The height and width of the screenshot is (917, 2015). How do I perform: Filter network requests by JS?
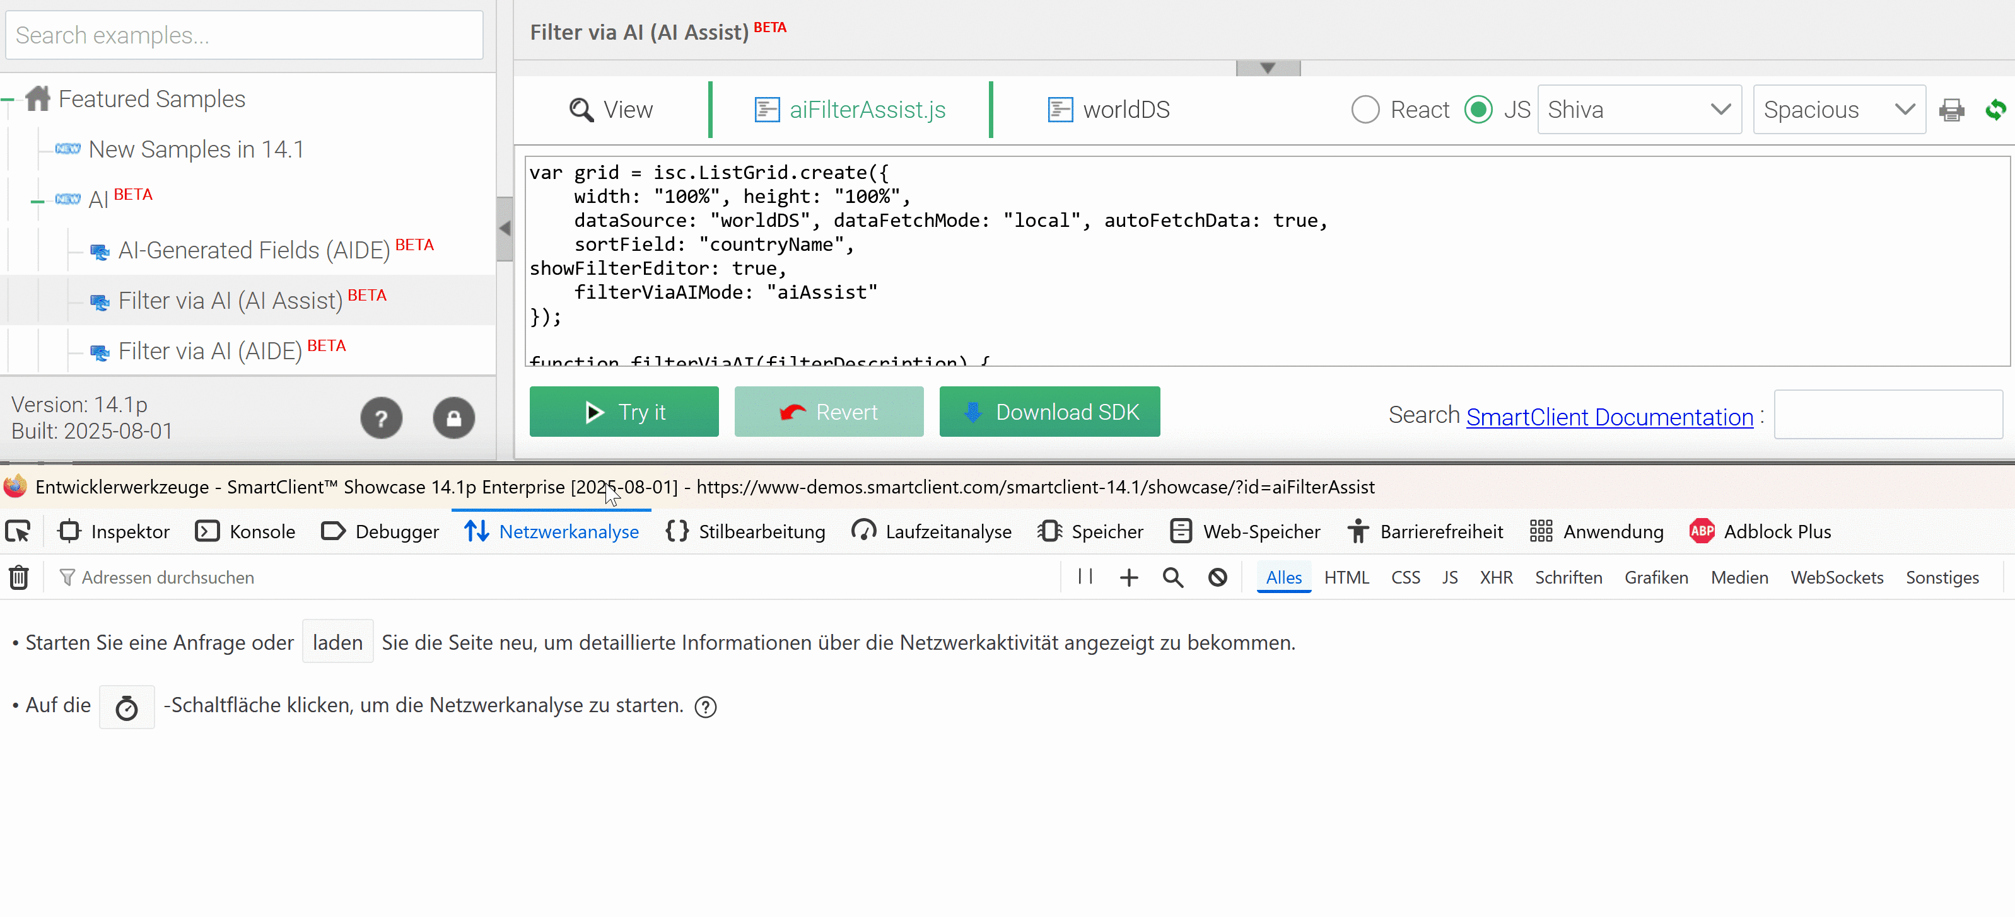pos(1449,578)
